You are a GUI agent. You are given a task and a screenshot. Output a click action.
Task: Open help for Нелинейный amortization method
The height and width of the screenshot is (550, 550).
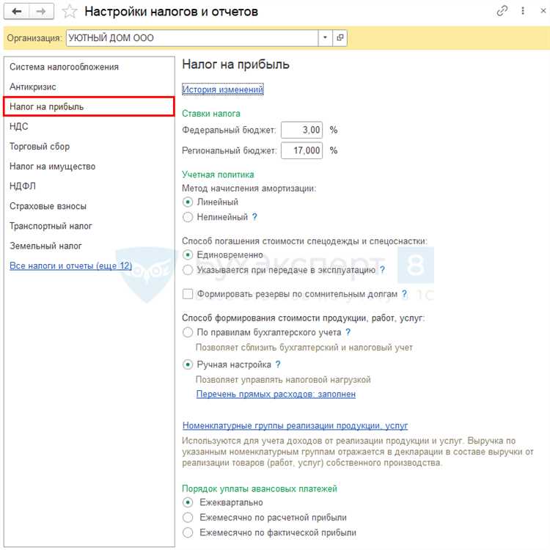point(254,217)
